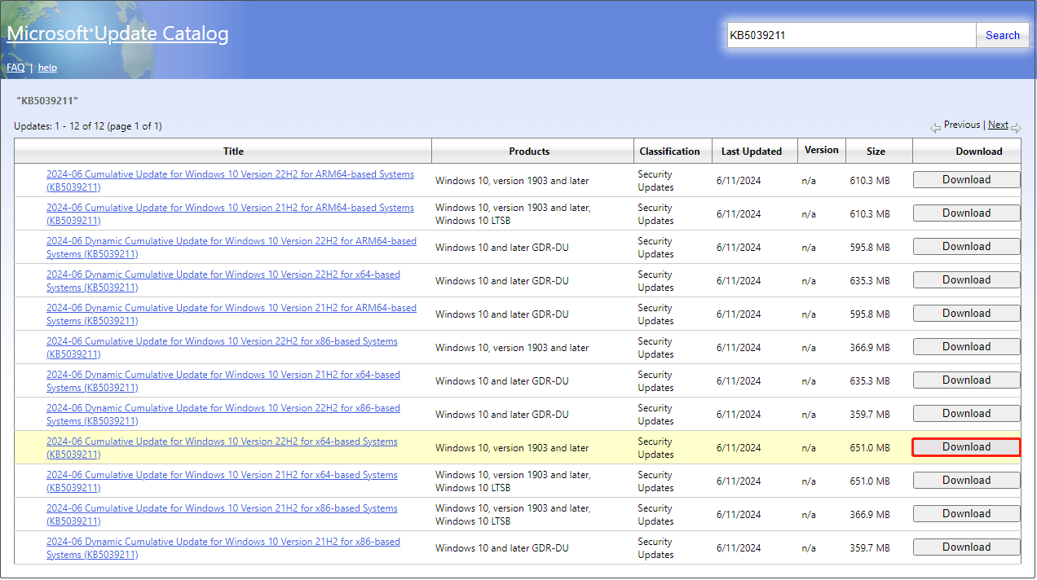1037x580 pixels.
Task: Open the FAQ link
Action: (15, 68)
